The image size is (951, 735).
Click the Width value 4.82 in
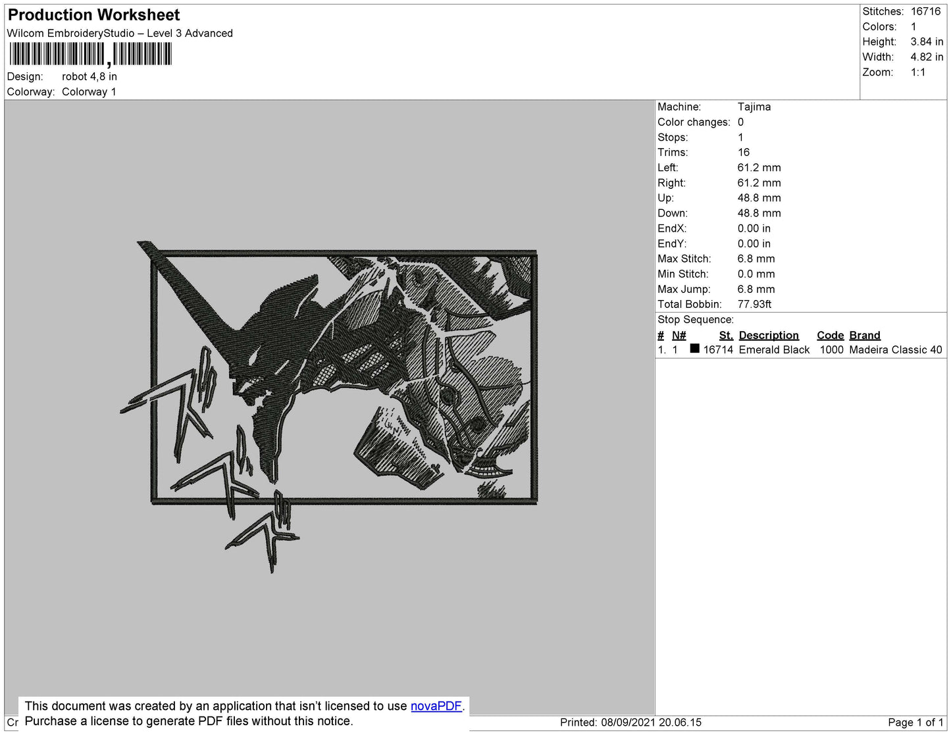[x=927, y=57]
